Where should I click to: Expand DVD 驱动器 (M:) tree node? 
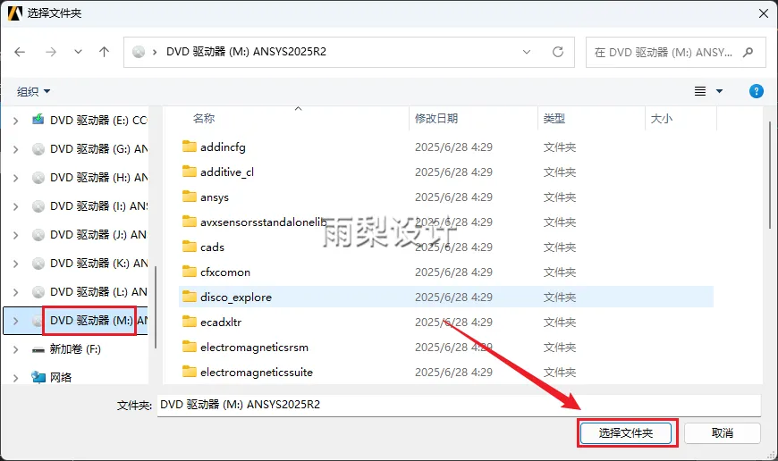pos(15,321)
